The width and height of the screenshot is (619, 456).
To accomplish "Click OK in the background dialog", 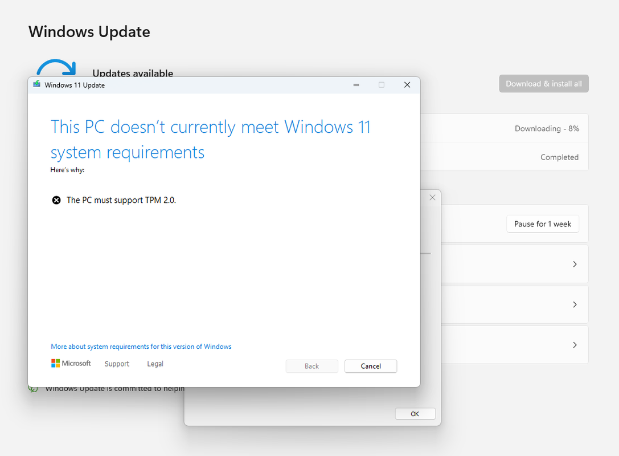I will point(415,414).
